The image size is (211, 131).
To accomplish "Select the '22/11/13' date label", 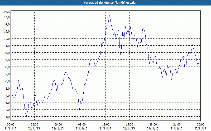I will tap(200, 128).
